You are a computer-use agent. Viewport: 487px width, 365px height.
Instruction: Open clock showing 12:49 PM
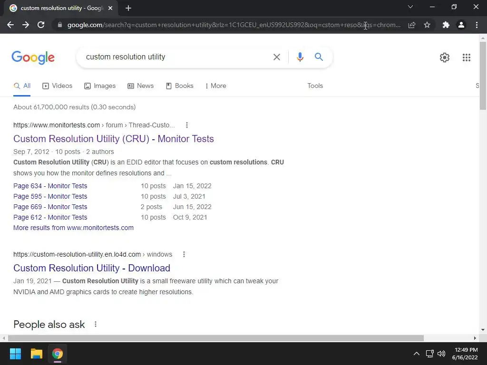coord(465,354)
